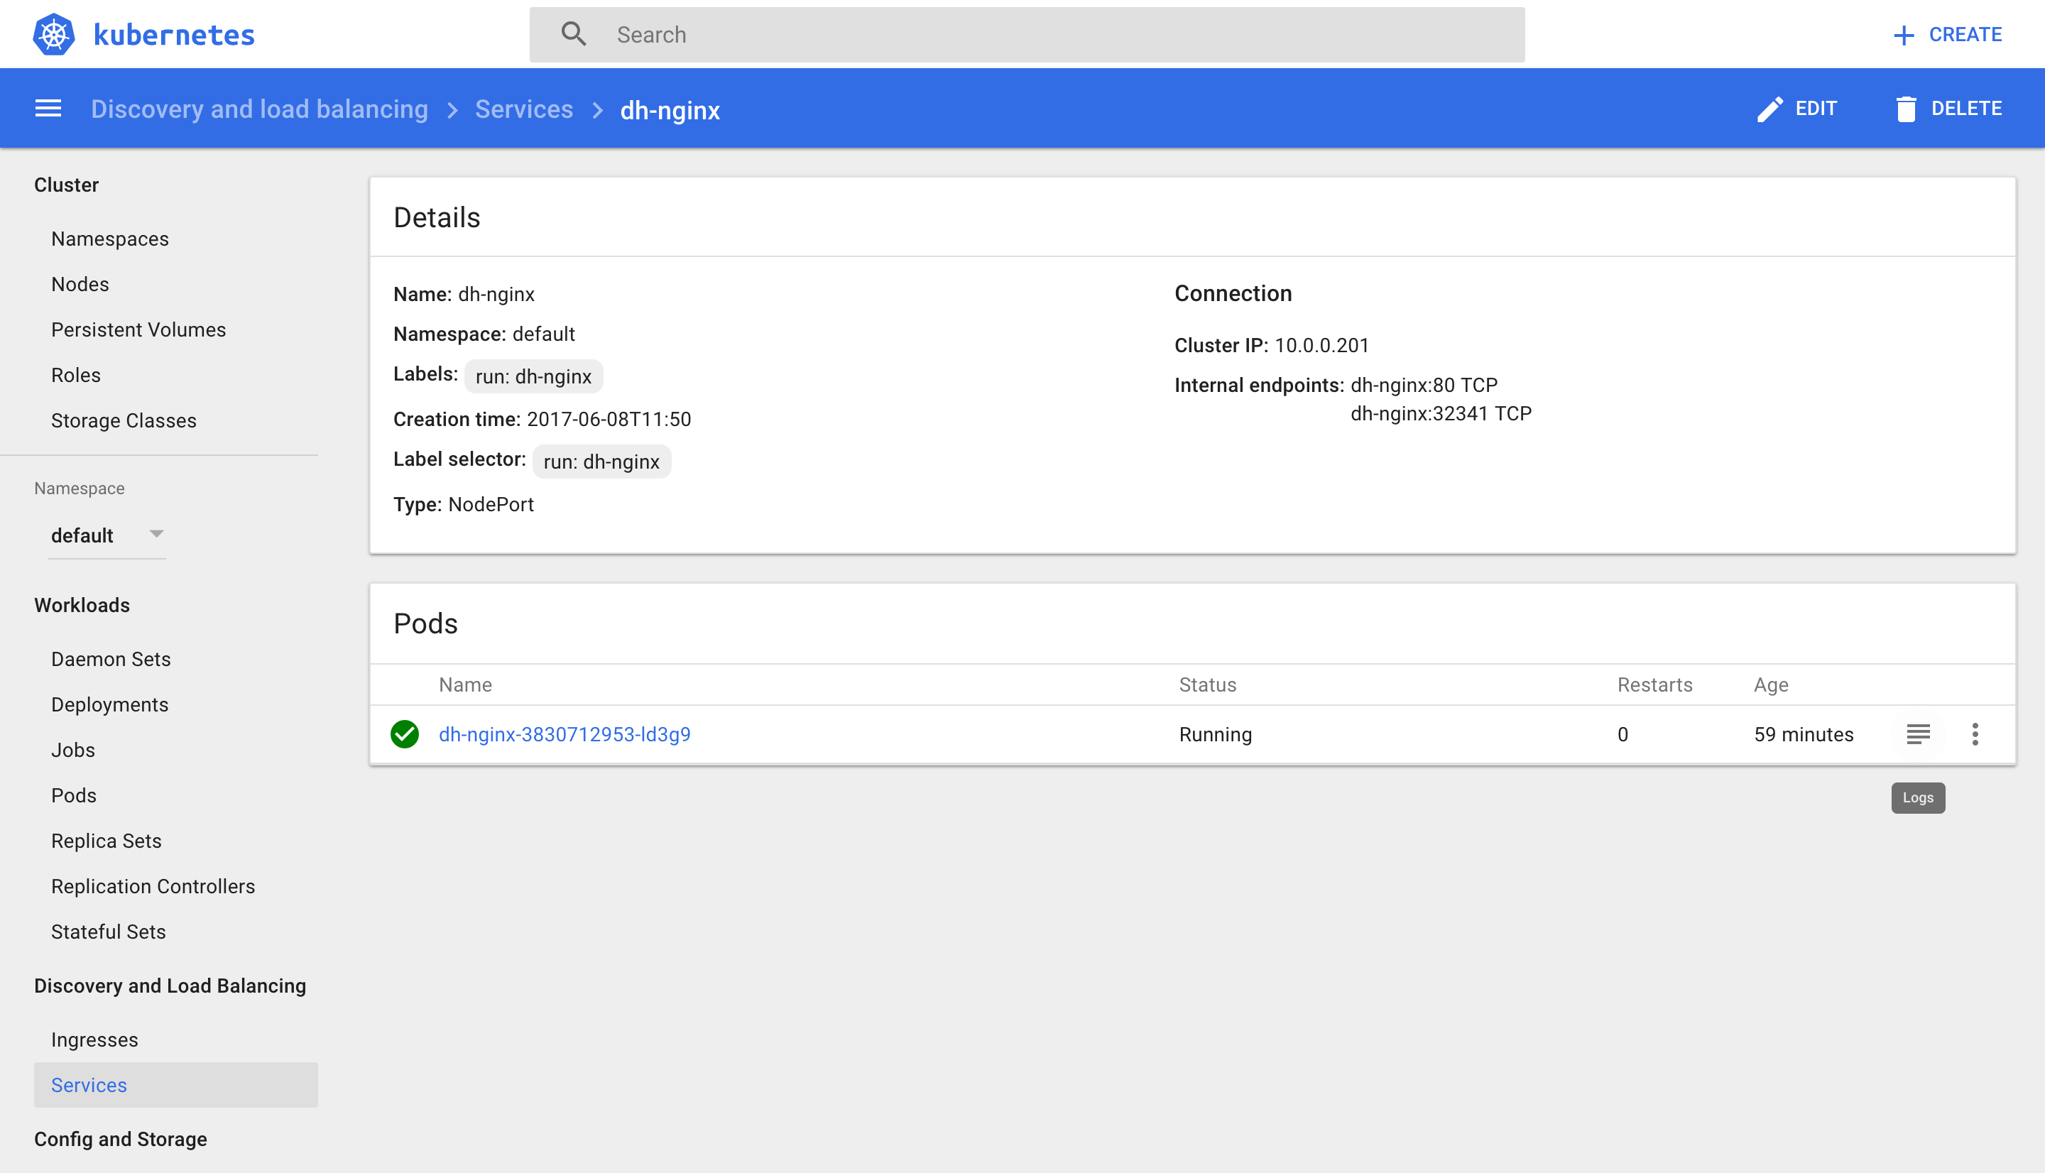Go to Ingresses in the sidebar
The width and height of the screenshot is (2045, 1173).
click(94, 1040)
